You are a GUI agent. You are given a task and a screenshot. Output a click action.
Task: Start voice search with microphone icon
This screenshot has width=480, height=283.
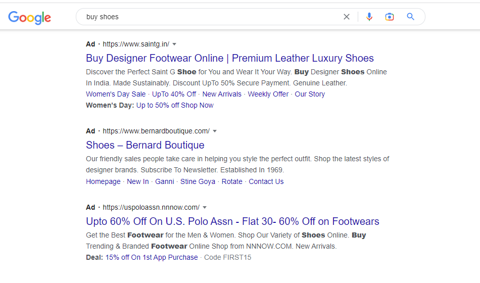[369, 17]
